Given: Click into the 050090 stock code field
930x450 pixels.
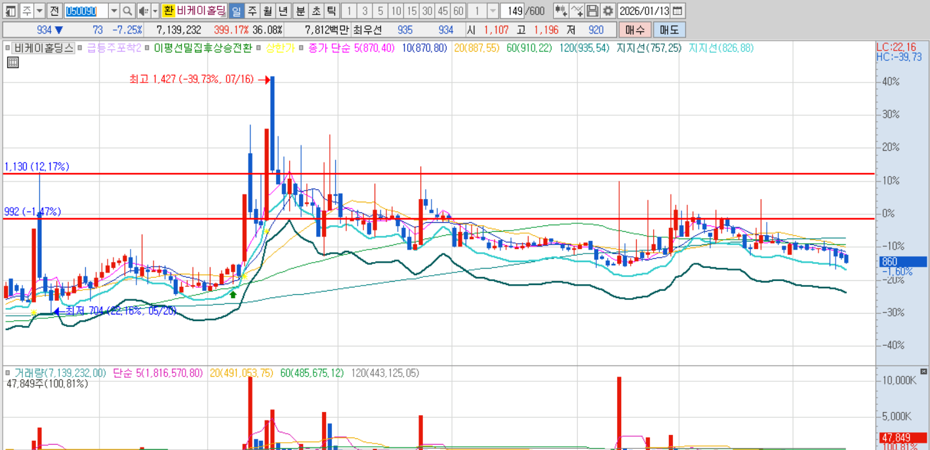Looking at the screenshot, I should tap(85, 10).
